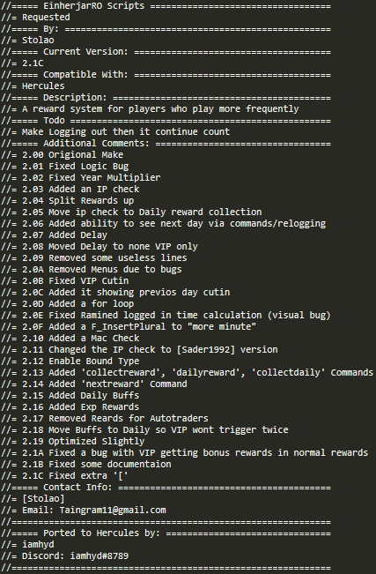Click the '[Sader1992] version' line
This screenshot has width=376, height=574.
(x=139, y=349)
